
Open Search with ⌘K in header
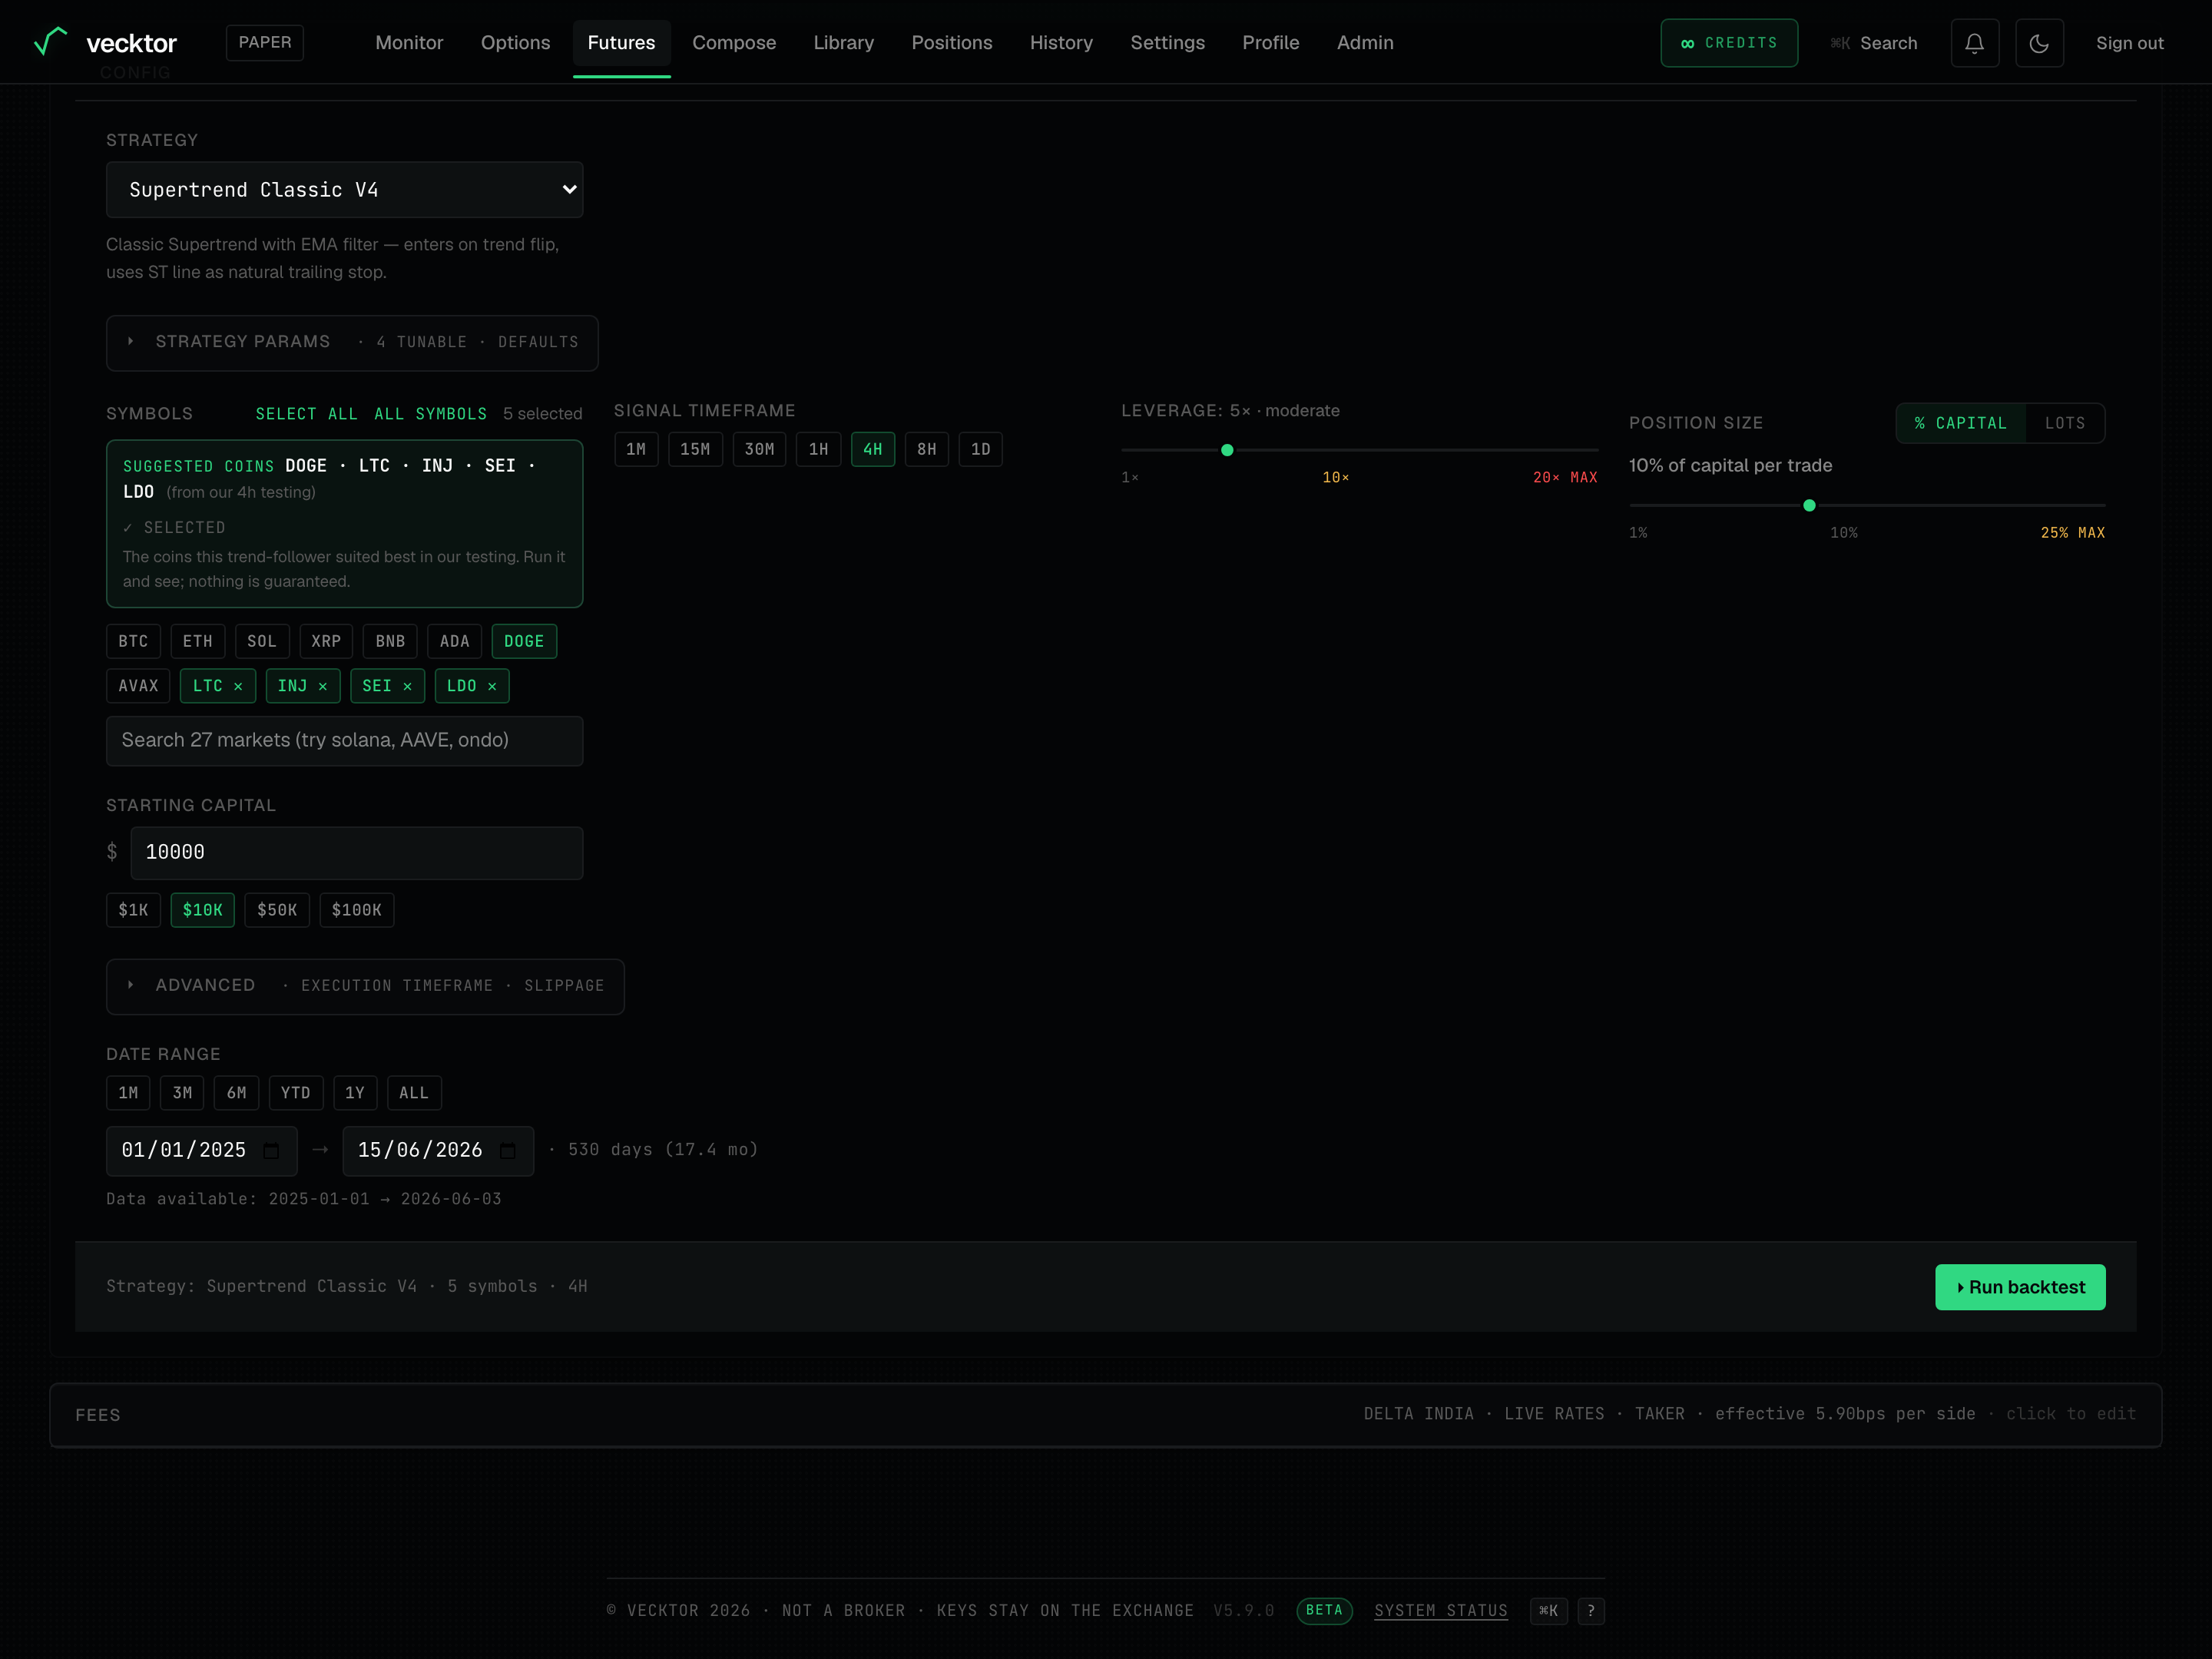[1873, 43]
